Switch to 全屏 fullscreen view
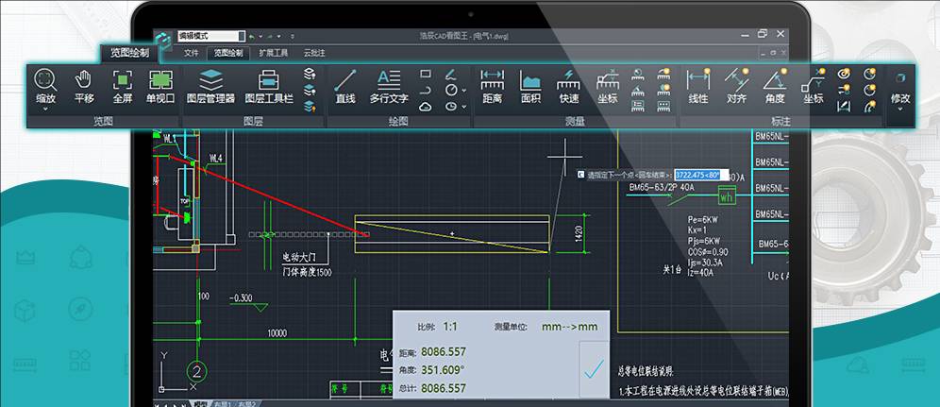 click(123, 86)
